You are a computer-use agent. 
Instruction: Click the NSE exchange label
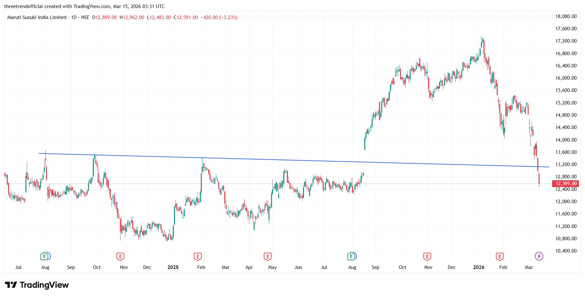(85, 17)
